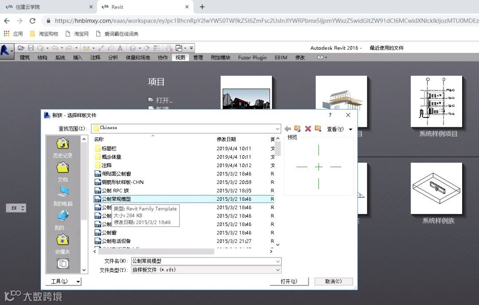Screen dimensions: 479x305
Task: Click the places panel down scroll arrow
Action: tap(84, 270)
